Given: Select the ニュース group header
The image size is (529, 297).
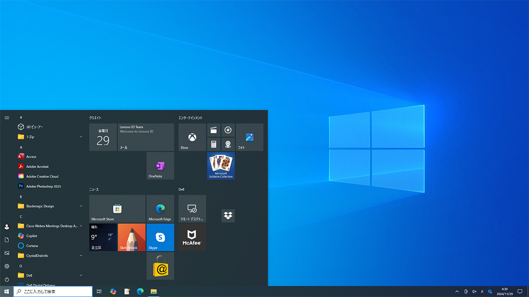Looking at the screenshot, I should [94, 189].
